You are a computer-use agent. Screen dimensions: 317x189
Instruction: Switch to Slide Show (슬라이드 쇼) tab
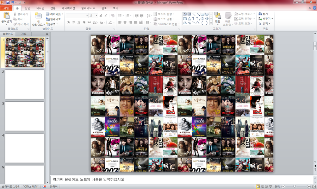[88, 8]
